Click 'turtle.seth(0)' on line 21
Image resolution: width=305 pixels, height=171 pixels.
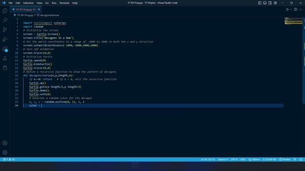(x=40, y=94)
